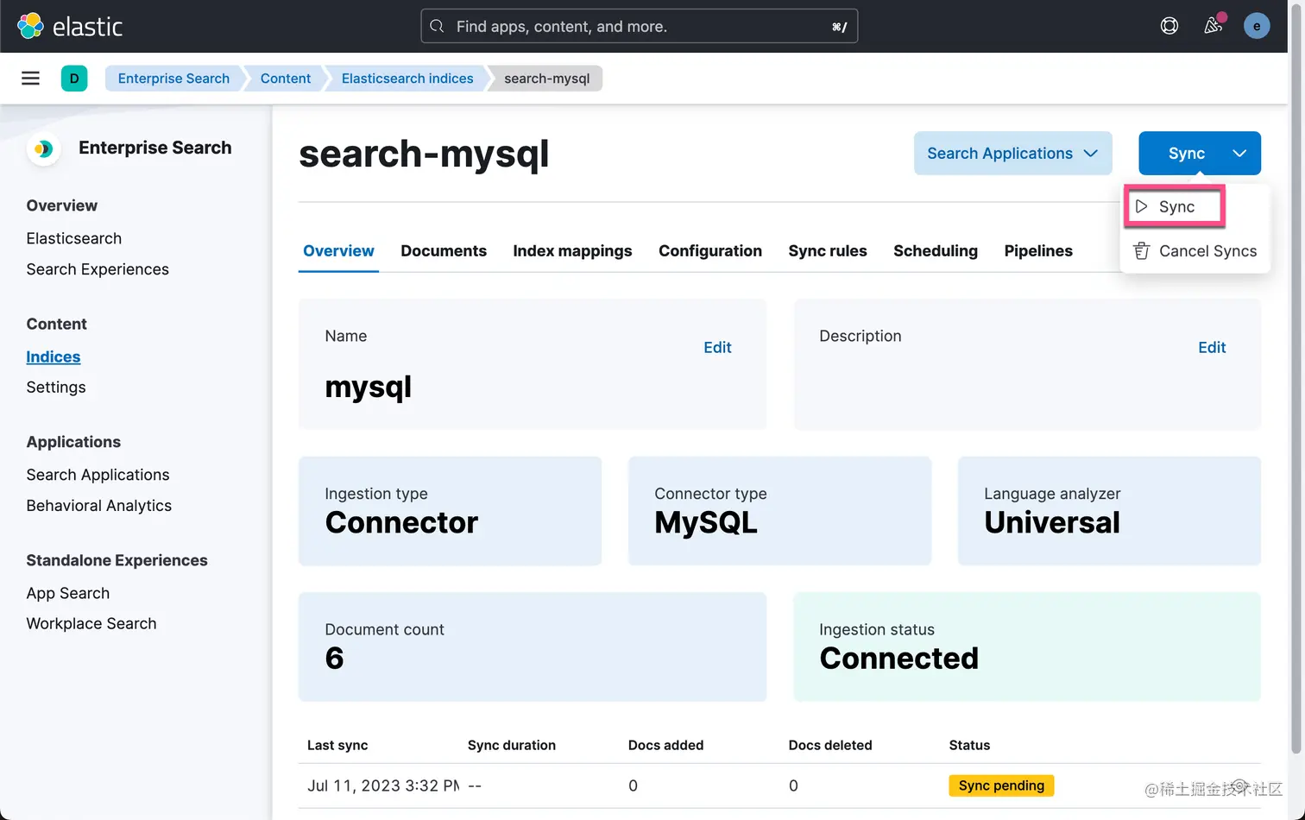1305x820 pixels.
Task: Expand the Search Applications dropdown
Action: [x=1012, y=153]
